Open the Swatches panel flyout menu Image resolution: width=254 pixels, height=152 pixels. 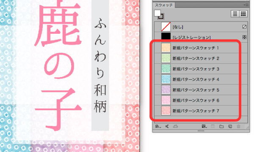pyautogui.click(x=246, y=5)
